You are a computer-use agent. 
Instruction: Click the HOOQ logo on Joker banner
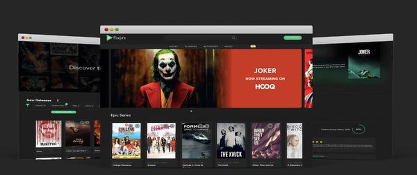coord(264,87)
